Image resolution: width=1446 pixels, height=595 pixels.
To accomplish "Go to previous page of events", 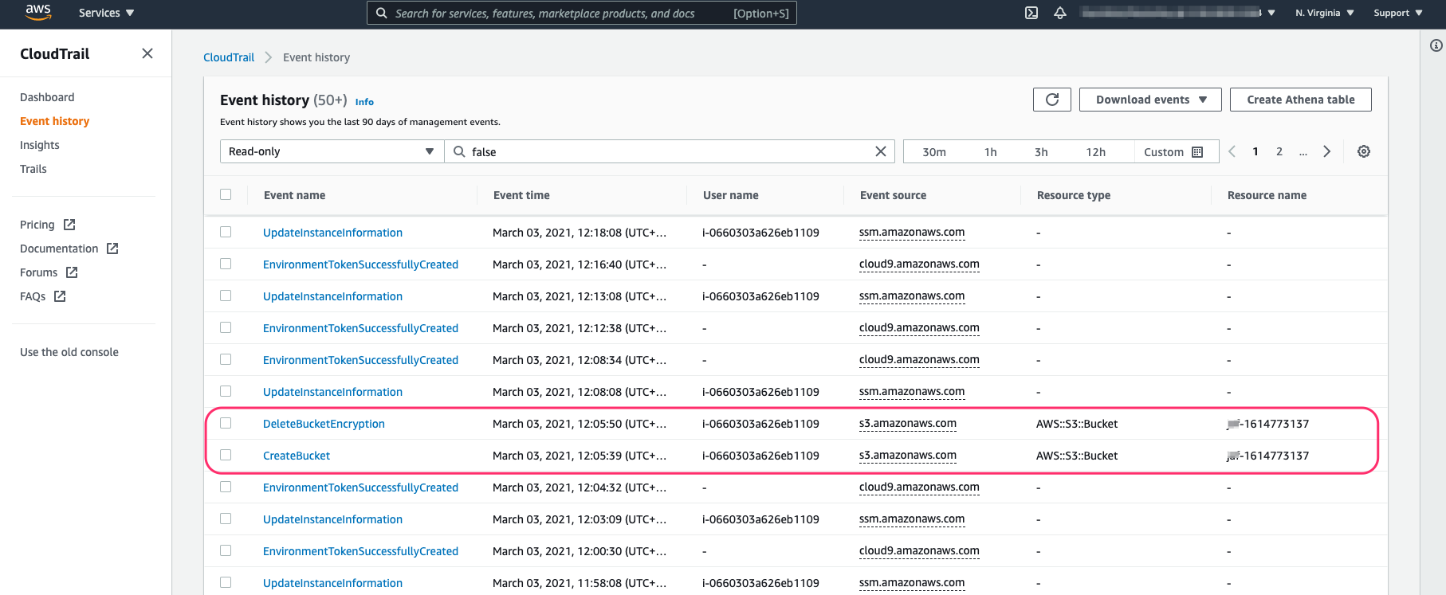I will (1232, 151).
